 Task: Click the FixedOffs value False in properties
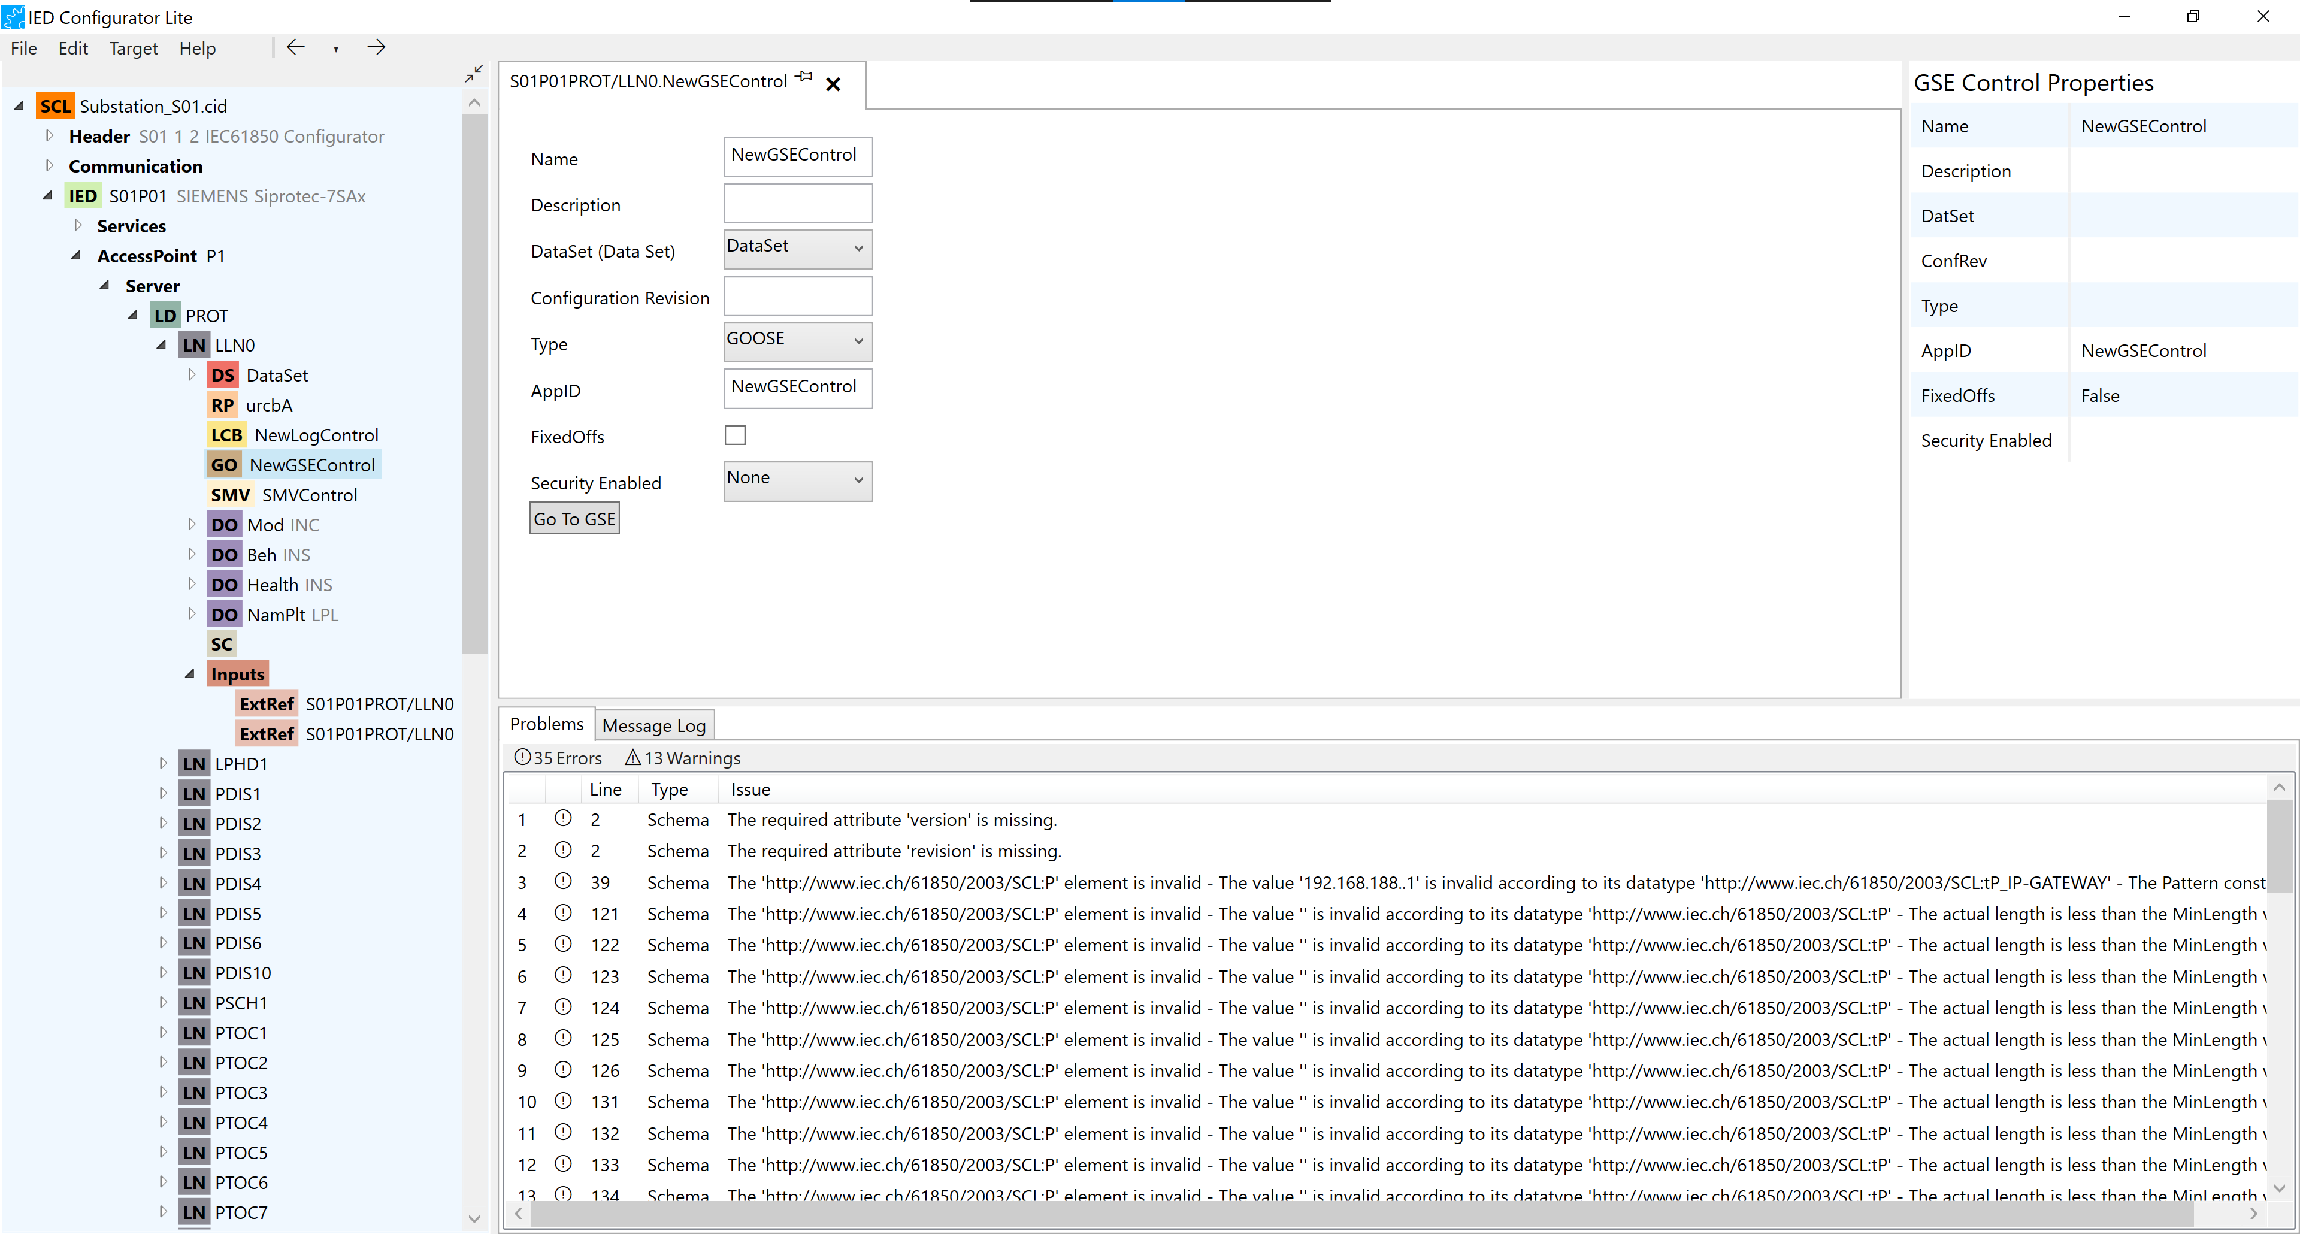tap(2099, 395)
